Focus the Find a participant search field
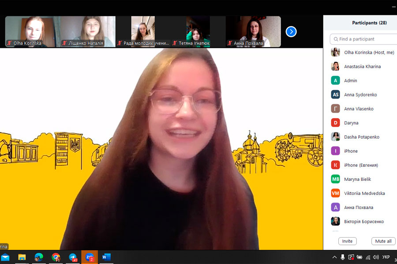This screenshot has height=264, width=397. [x=363, y=39]
